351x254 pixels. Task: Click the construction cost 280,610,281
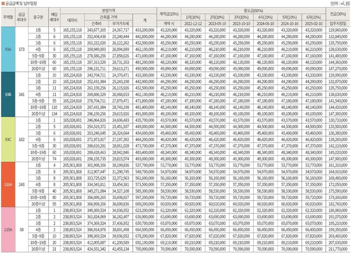coord(97,146)
